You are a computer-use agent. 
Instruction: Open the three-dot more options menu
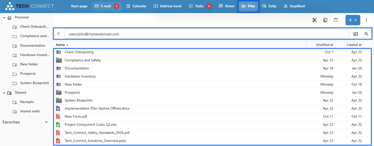point(366,20)
